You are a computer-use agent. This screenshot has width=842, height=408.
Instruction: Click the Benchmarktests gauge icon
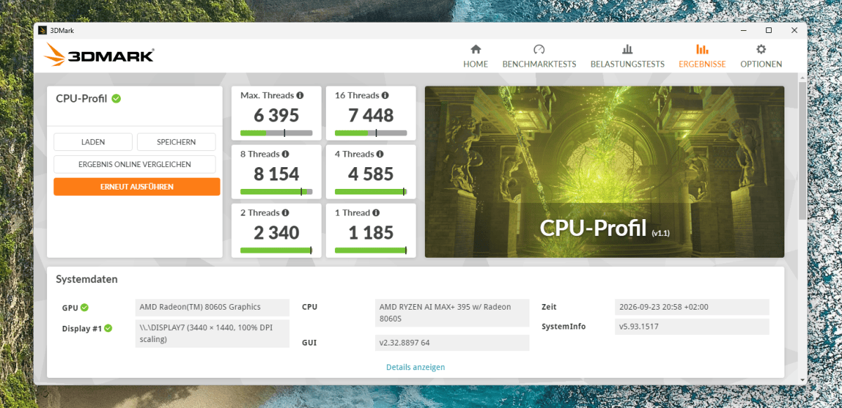(539, 49)
